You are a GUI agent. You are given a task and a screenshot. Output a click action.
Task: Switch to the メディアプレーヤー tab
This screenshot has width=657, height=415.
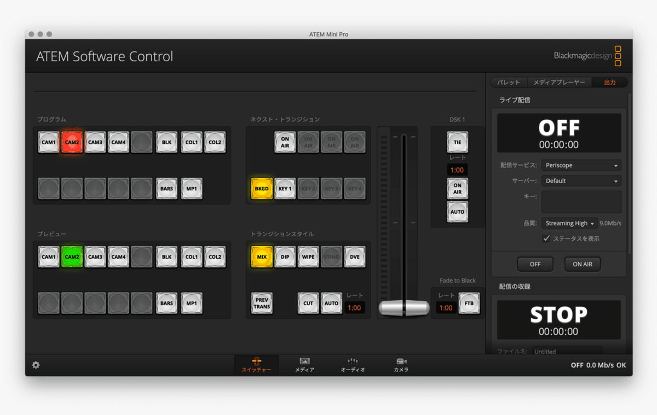(559, 83)
